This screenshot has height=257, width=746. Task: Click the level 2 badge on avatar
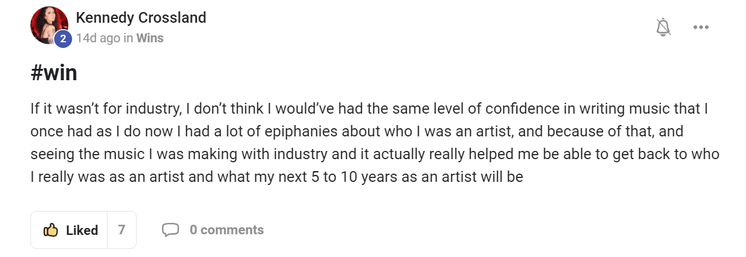click(63, 39)
